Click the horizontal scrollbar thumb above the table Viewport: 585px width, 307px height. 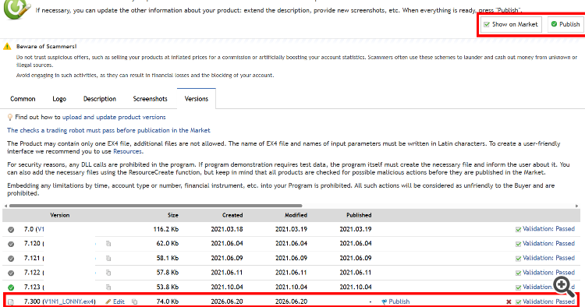(155, 206)
